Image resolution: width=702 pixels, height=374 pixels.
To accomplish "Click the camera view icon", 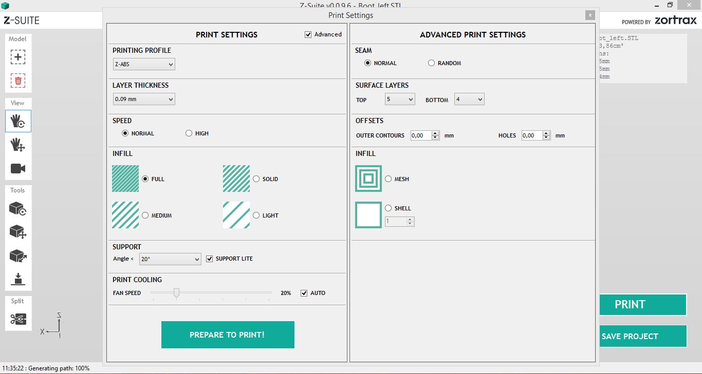I will coord(18,168).
